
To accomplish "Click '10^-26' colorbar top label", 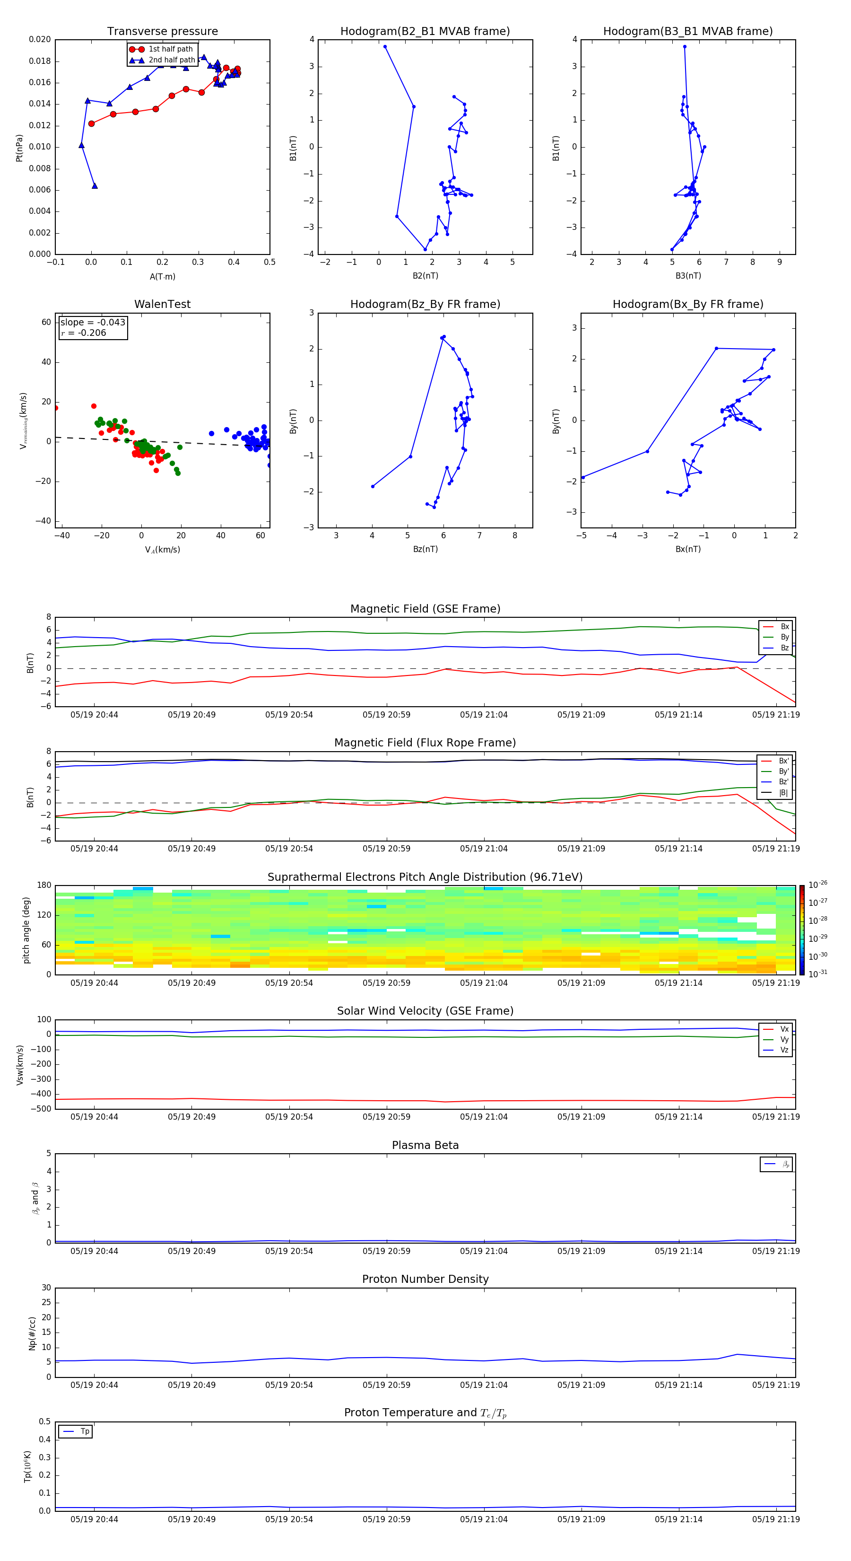I will tap(818, 885).
